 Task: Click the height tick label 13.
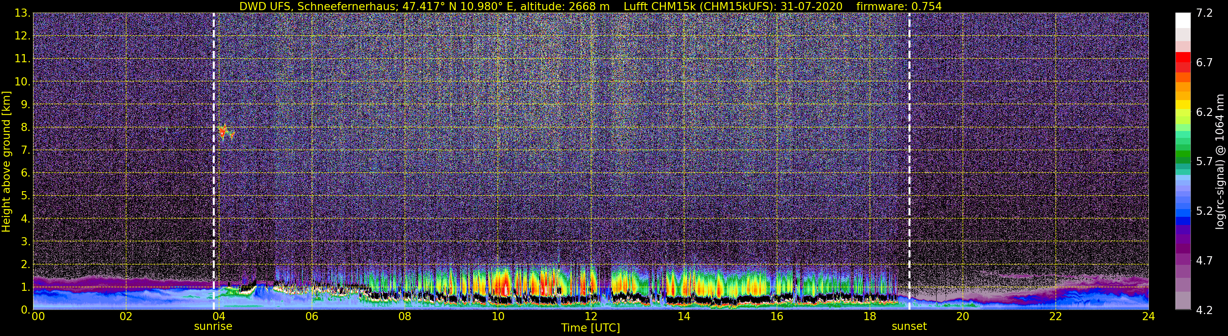22,13
